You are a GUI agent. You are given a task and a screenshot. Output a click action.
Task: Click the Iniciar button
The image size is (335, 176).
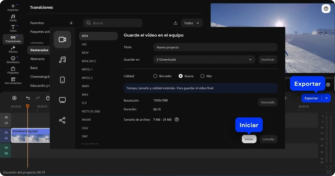[x=249, y=139]
